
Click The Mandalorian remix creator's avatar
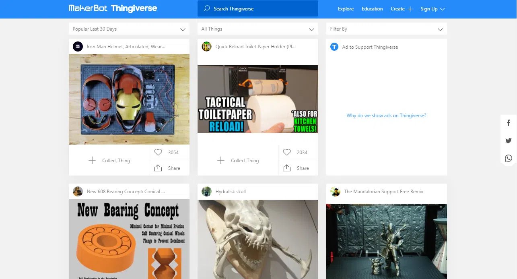(335, 191)
